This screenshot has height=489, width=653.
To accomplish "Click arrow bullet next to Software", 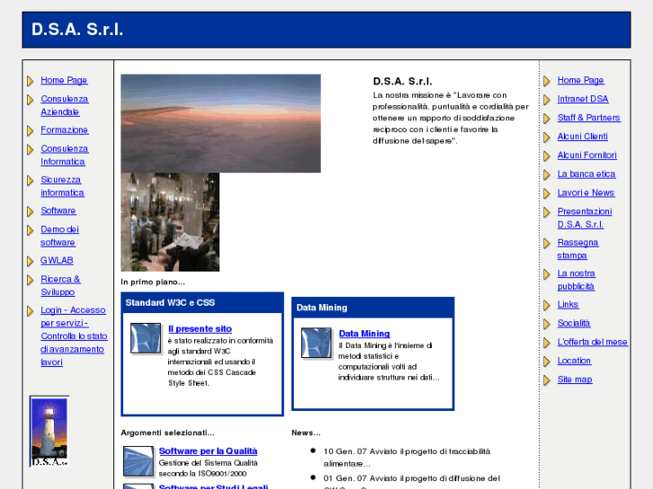I will coord(30,212).
